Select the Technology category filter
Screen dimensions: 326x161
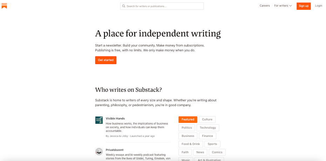(x=208, y=128)
